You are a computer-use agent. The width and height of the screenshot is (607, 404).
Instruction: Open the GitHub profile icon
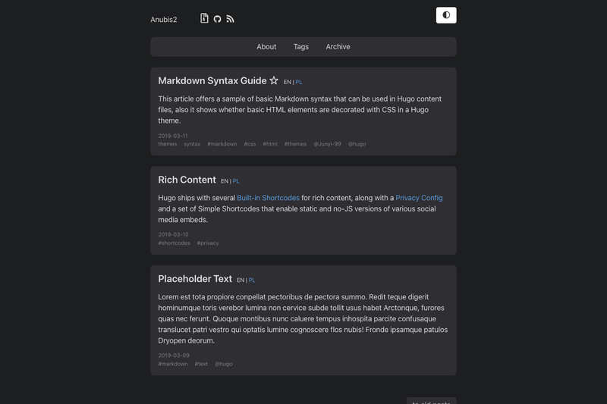[x=217, y=19]
